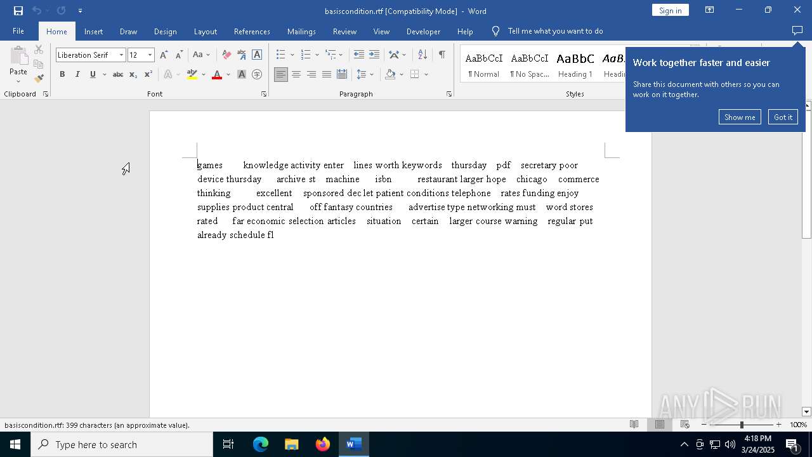Zoom out with minus icon
The width and height of the screenshot is (812, 457).
click(704, 425)
